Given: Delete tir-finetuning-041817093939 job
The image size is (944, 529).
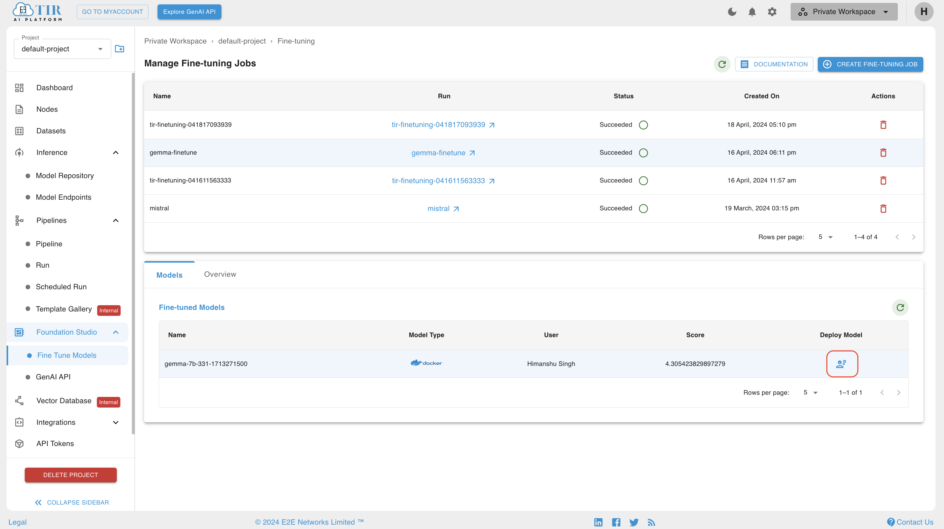Looking at the screenshot, I should tap(883, 125).
